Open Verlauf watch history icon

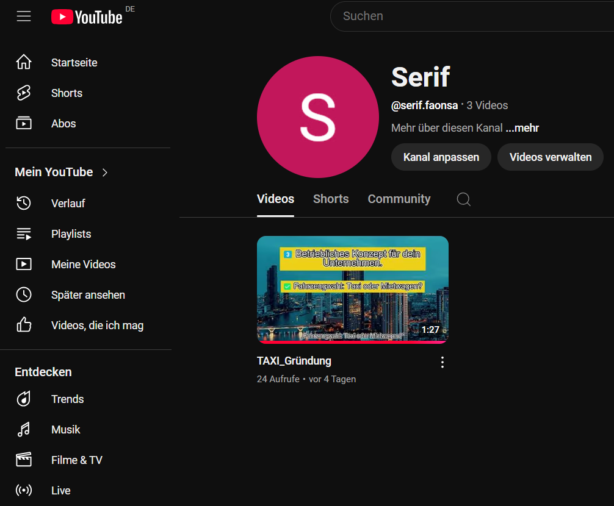[24, 203]
